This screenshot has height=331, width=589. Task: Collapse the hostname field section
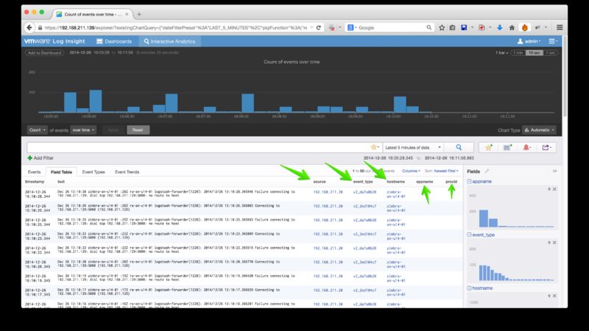tap(469, 288)
